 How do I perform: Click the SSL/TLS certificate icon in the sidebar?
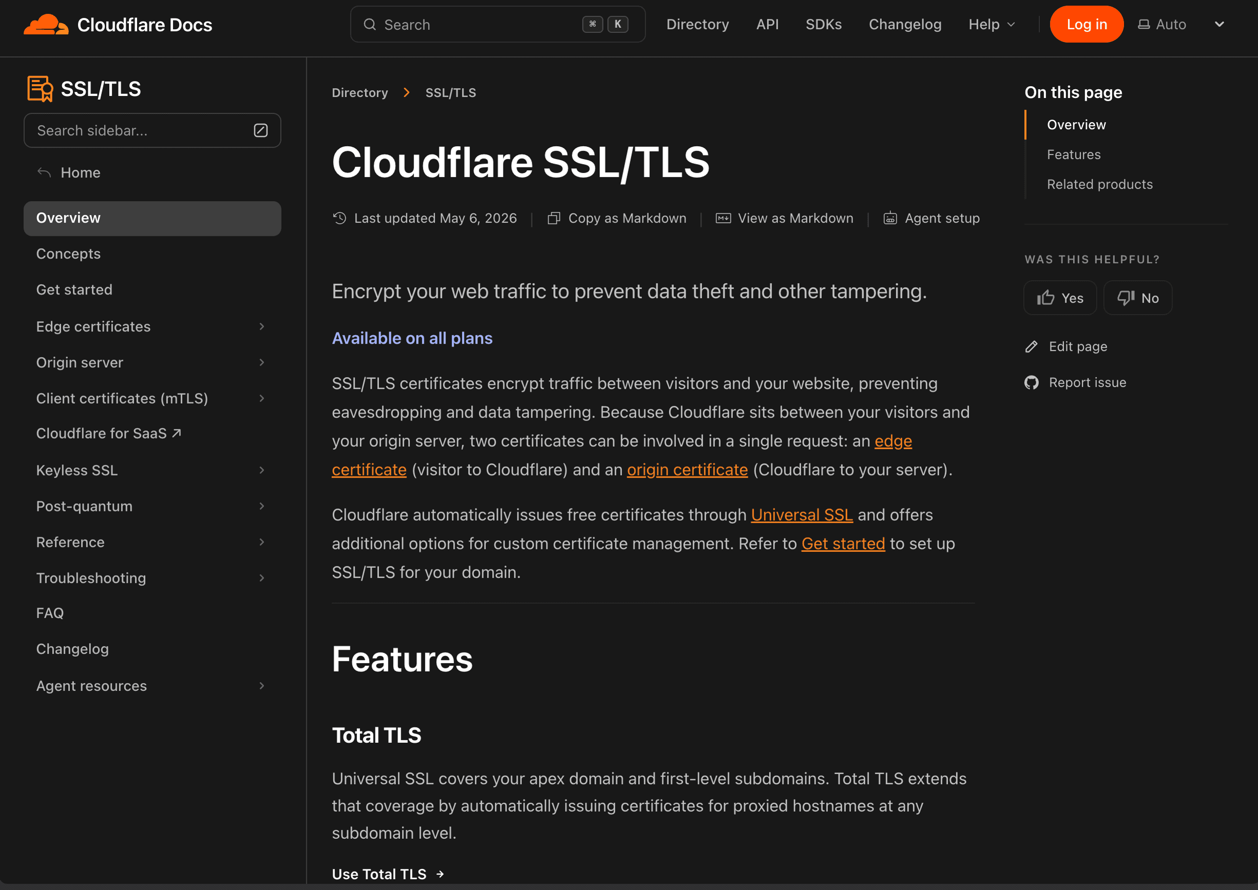[x=40, y=89]
